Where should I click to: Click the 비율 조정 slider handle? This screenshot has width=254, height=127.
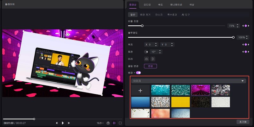tap(142, 26)
